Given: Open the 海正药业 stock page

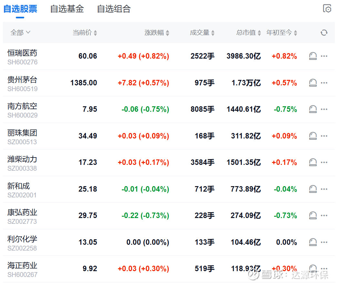Looking at the screenshot, I should click(x=22, y=265).
